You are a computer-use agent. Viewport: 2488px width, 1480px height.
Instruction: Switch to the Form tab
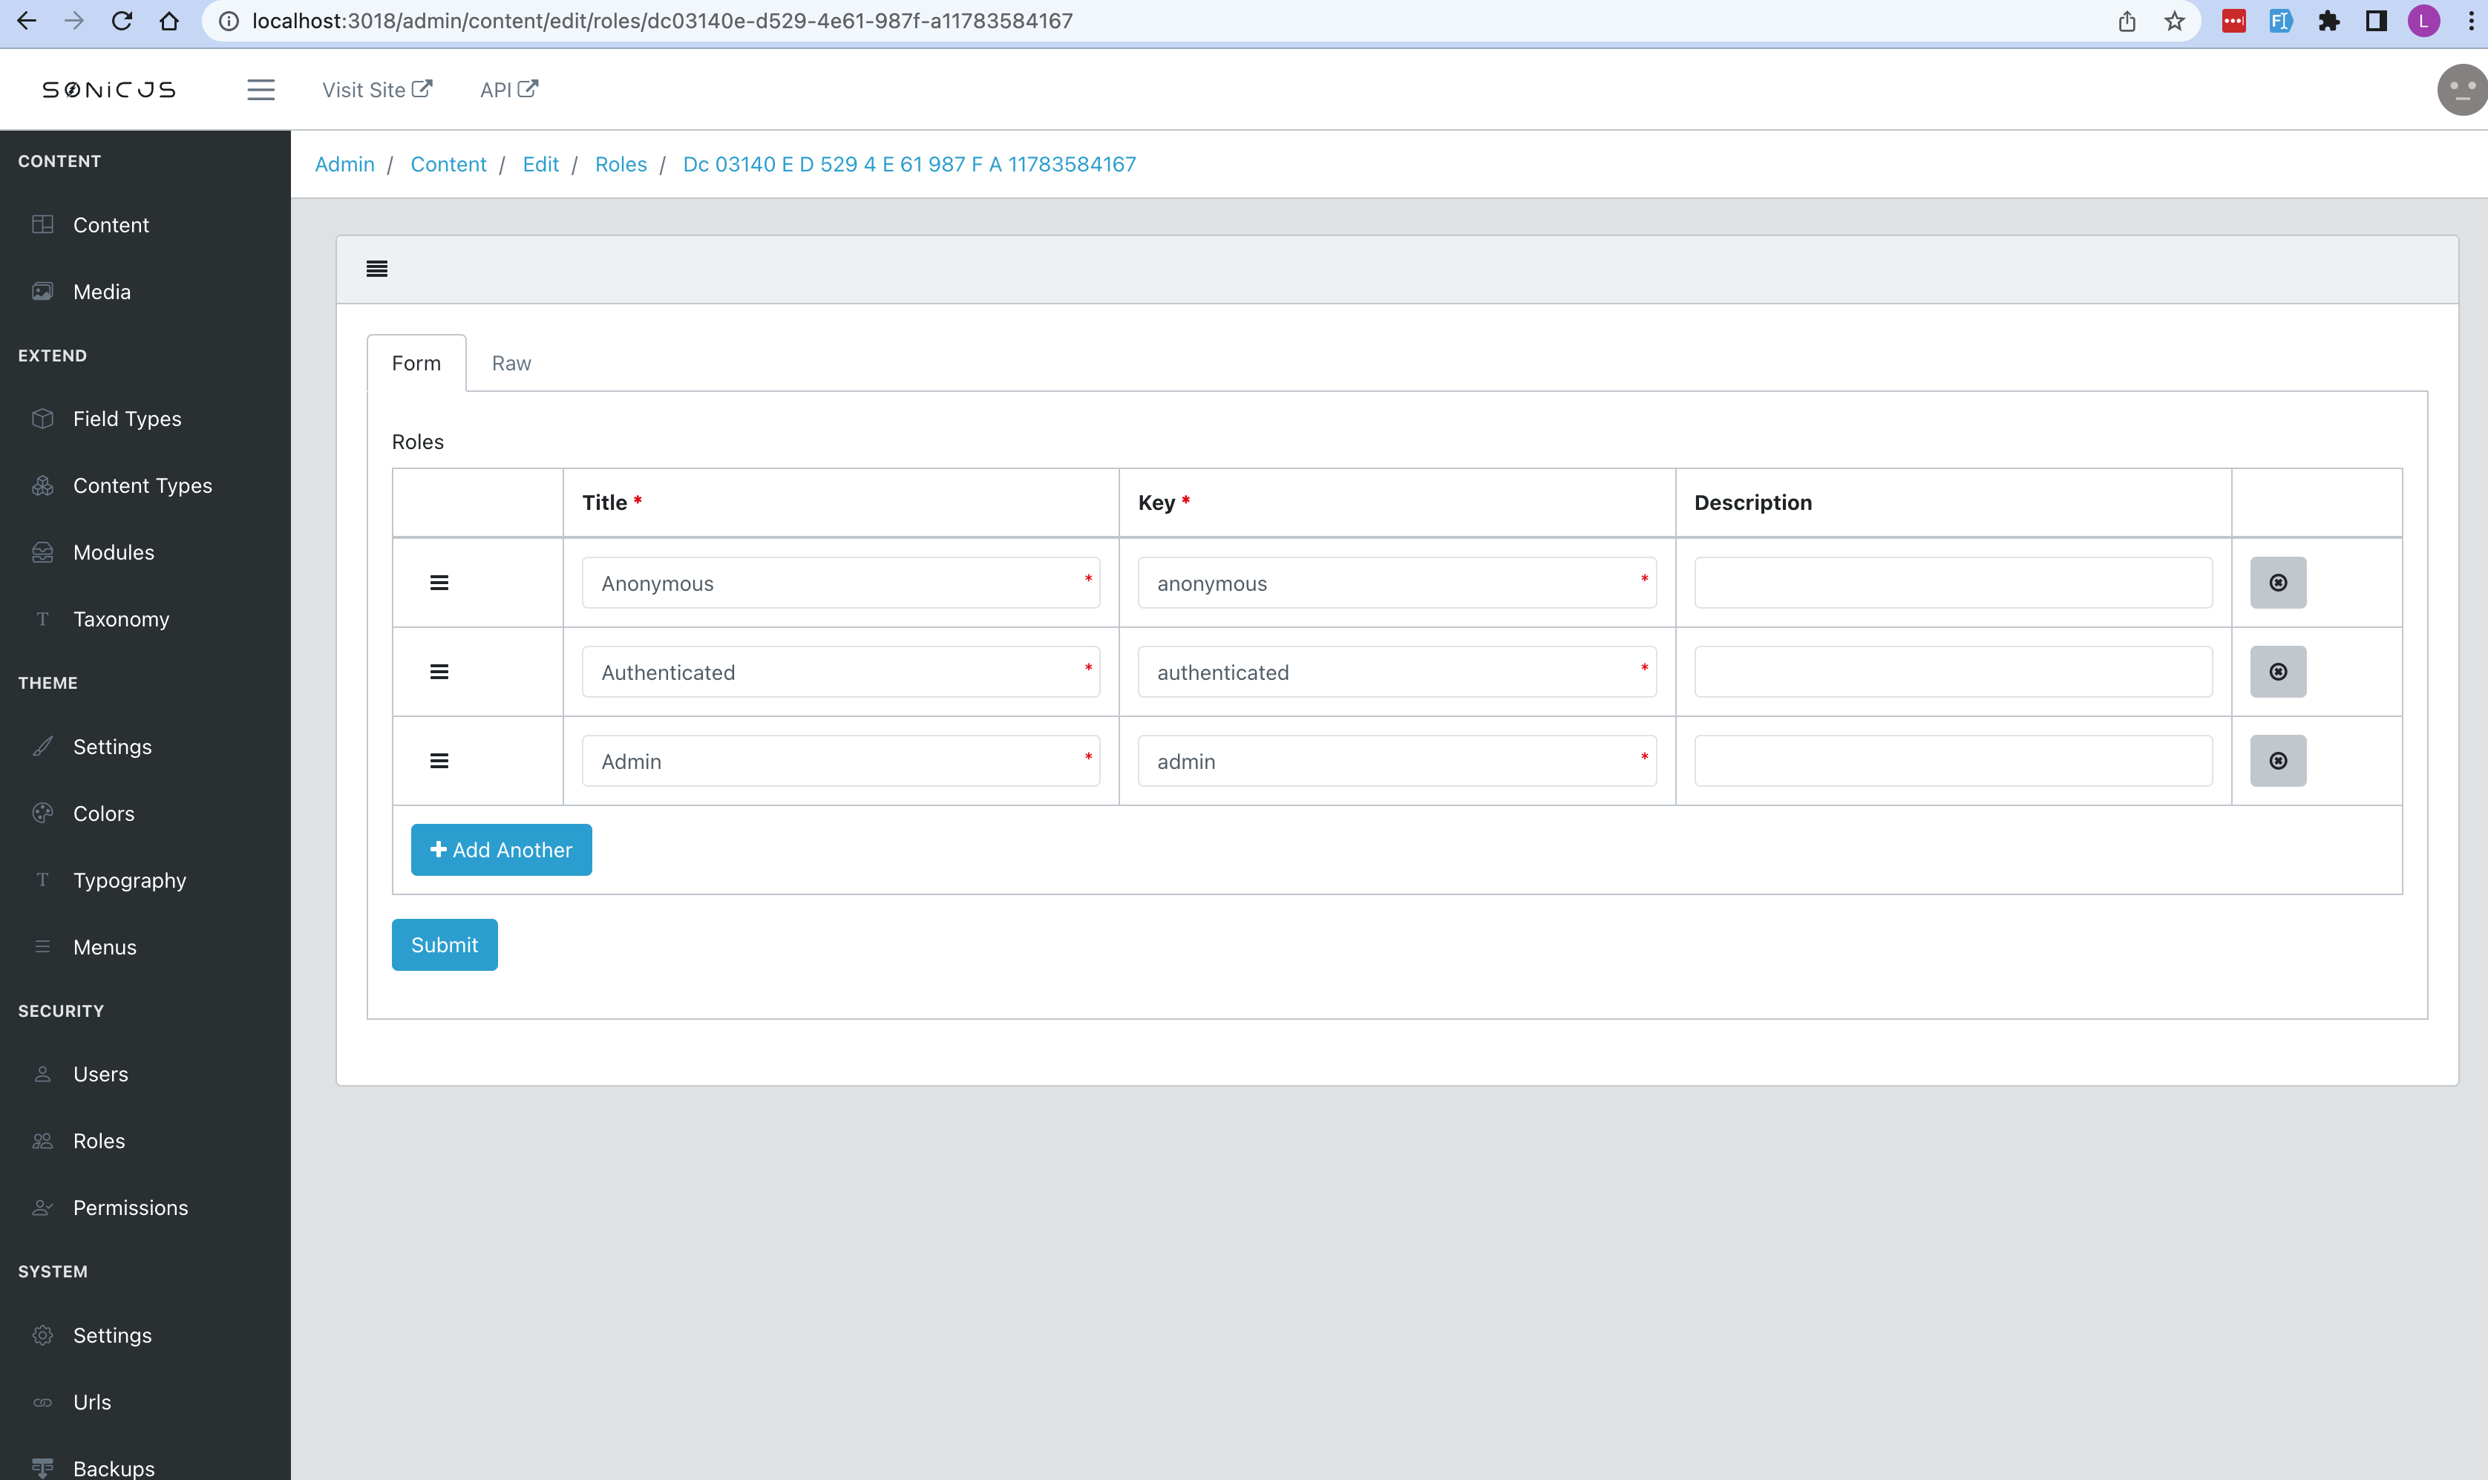click(416, 363)
